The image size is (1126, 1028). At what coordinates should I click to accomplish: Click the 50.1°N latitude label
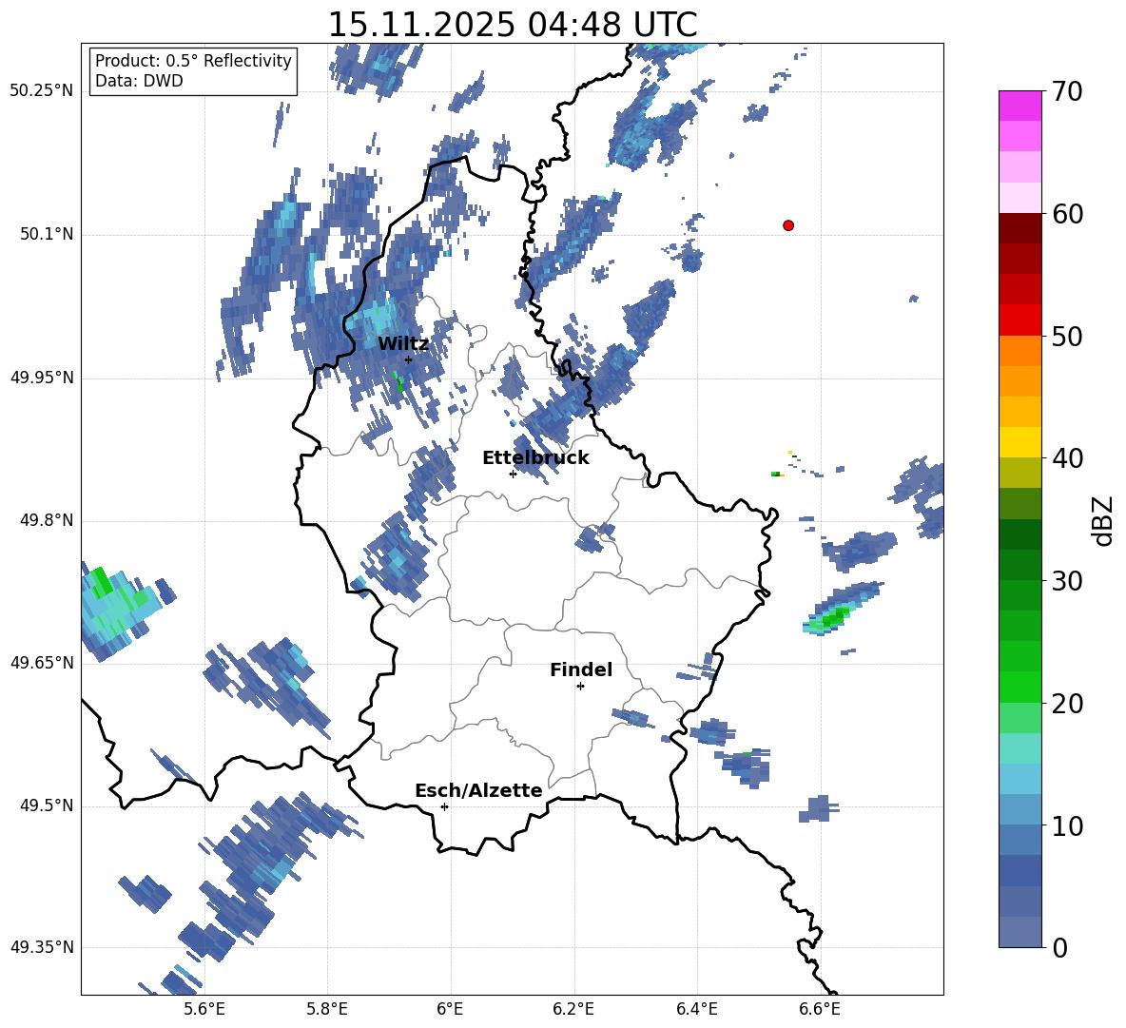[46, 234]
